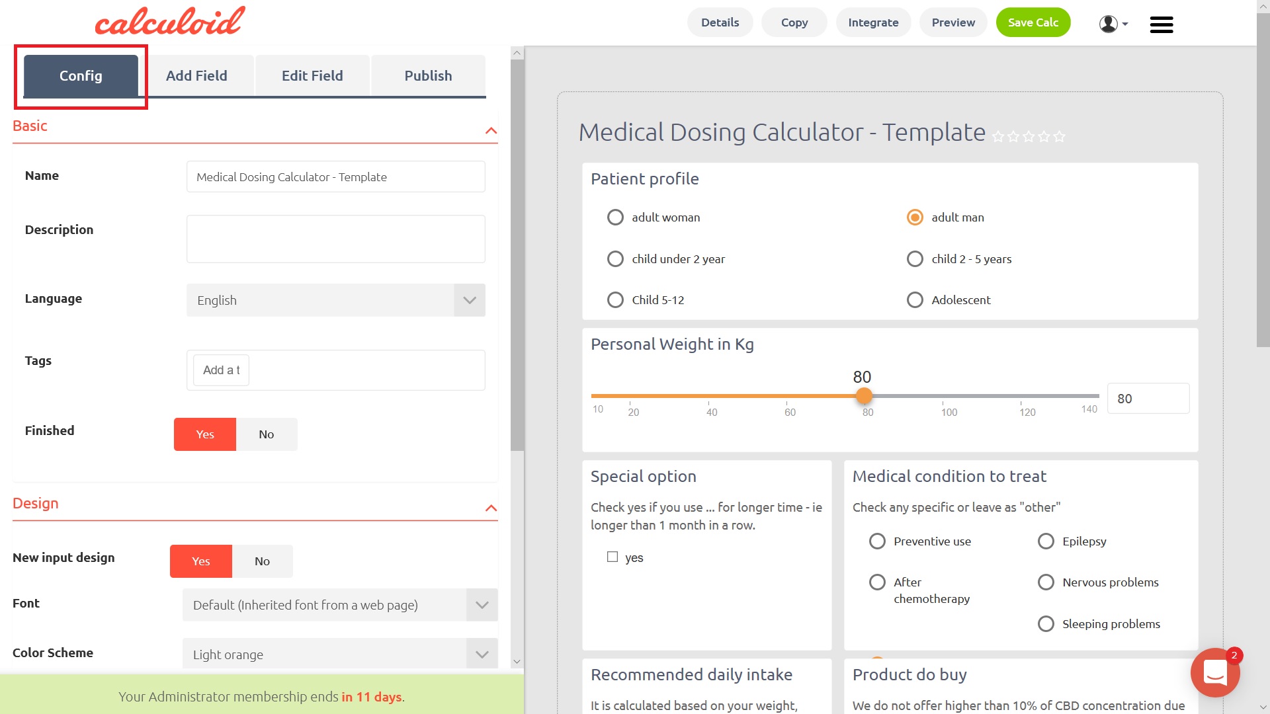Image resolution: width=1270 pixels, height=714 pixels.
Task: Open the hamburger navigation menu
Action: [x=1161, y=24]
